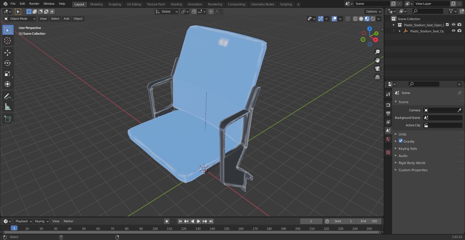The width and height of the screenshot is (465, 240).
Task: Open the pivot point dropdown
Action: [x=185, y=12]
